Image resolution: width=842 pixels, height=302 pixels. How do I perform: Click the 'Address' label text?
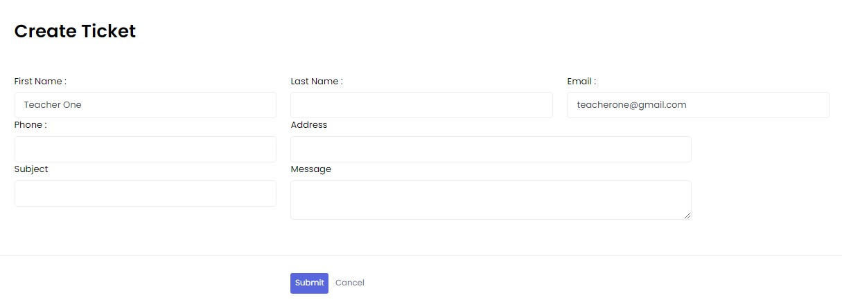309,125
